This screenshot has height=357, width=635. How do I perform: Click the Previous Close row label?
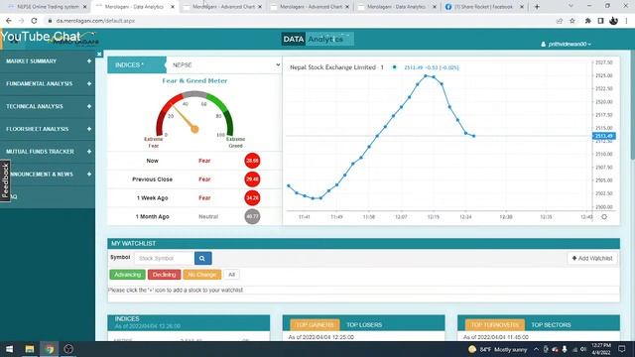[x=152, y=179]
